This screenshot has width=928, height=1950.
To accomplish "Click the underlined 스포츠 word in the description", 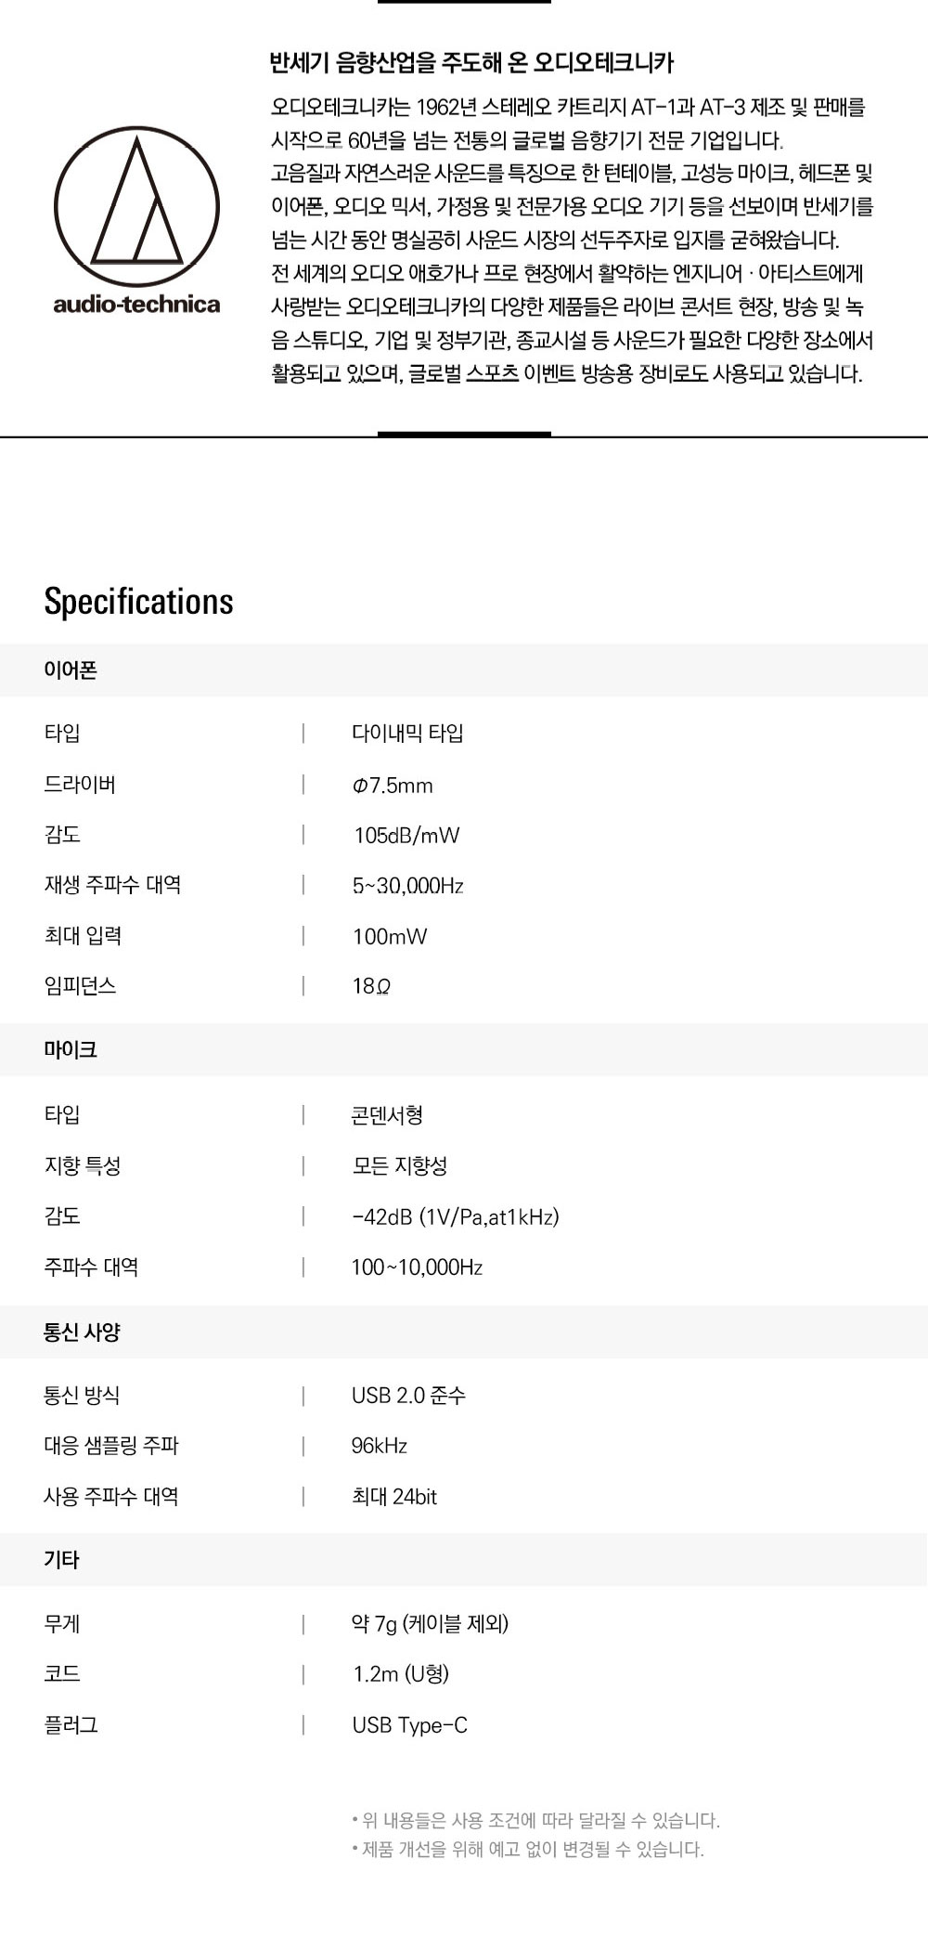I will click(492, 374).
